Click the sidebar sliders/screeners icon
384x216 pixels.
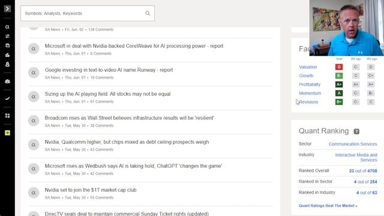pyautogui.click(x=7, y=36)
